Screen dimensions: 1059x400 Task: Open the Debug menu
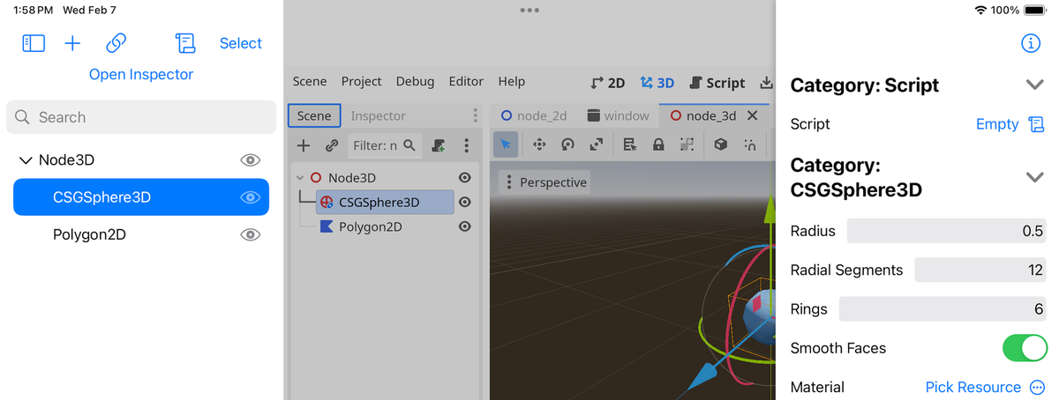click(x=415, y=81)
